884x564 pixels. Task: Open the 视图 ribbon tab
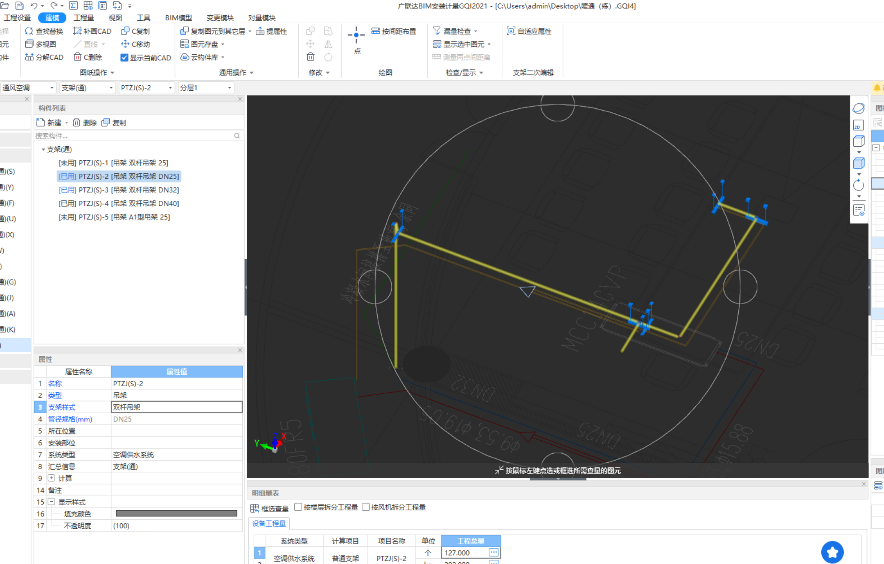coord(115,18)
